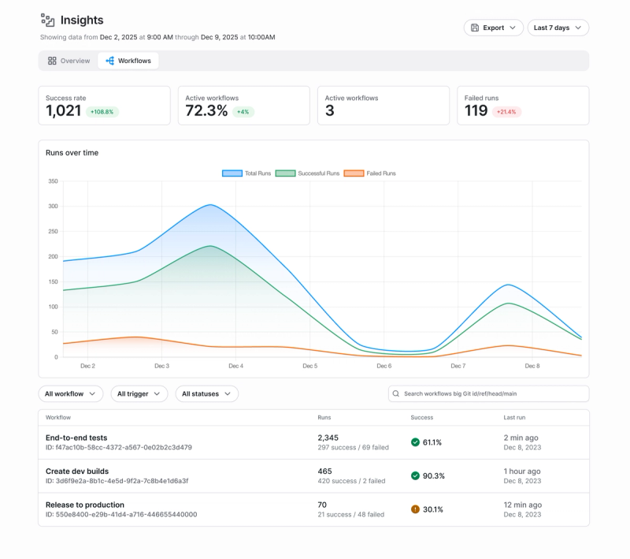Switch to the Overview tab
This screenshot has height=559, width=630.
pyautogui.click(x=69, y=60)
